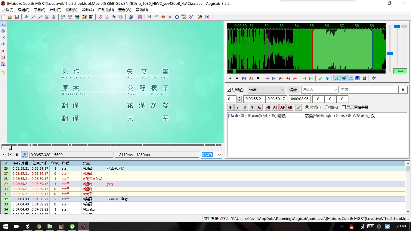This screenshot has height=231, width=411.
Task: Open the Shift Times stopwatch icon
Action: click(x=177, y=17)
